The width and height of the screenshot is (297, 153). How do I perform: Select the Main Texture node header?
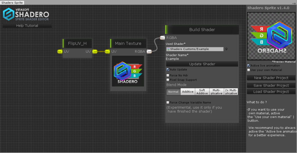[128, 43]
